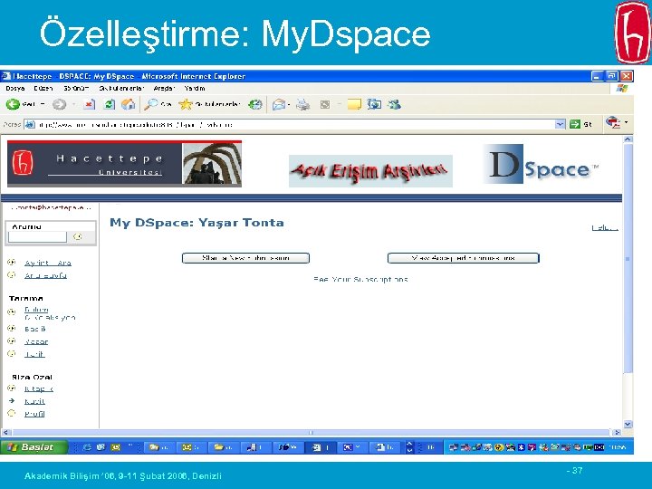652x489 pixels.
Task: Open the Back button history dropdown arrow
Action: 43,104
